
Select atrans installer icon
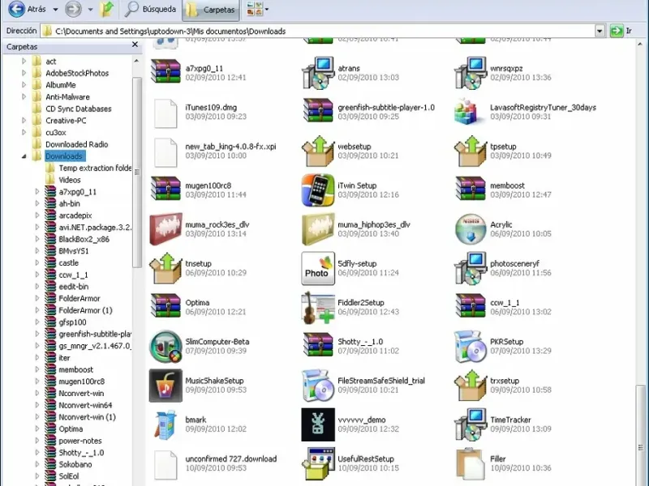318,73
